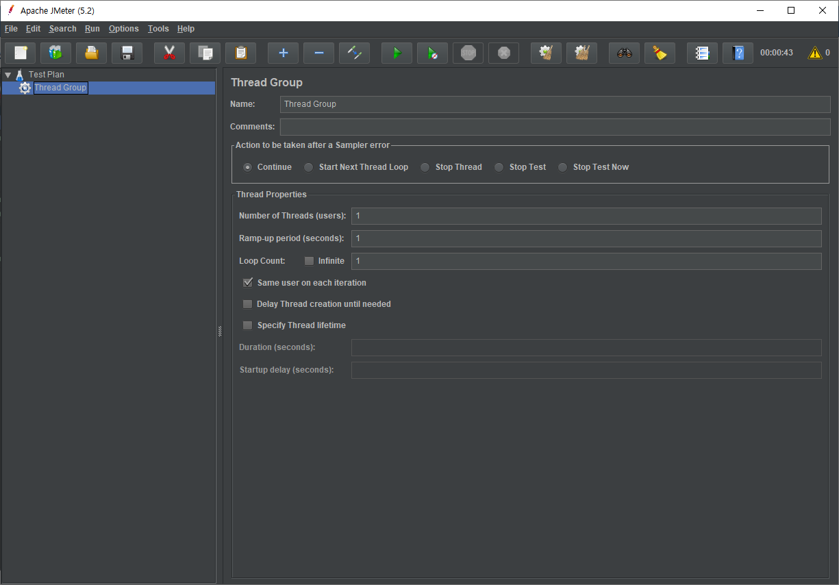Select the Test Plan tree label
The height and width of the screenshot is (585, 839).
click(x=47, y=75)
